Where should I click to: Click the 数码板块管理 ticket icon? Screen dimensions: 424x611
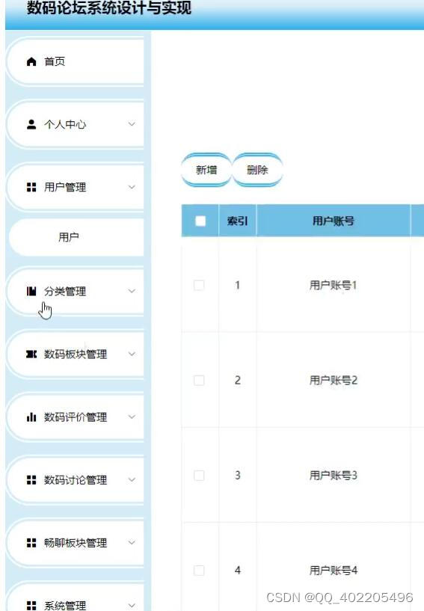click(31, 354)
